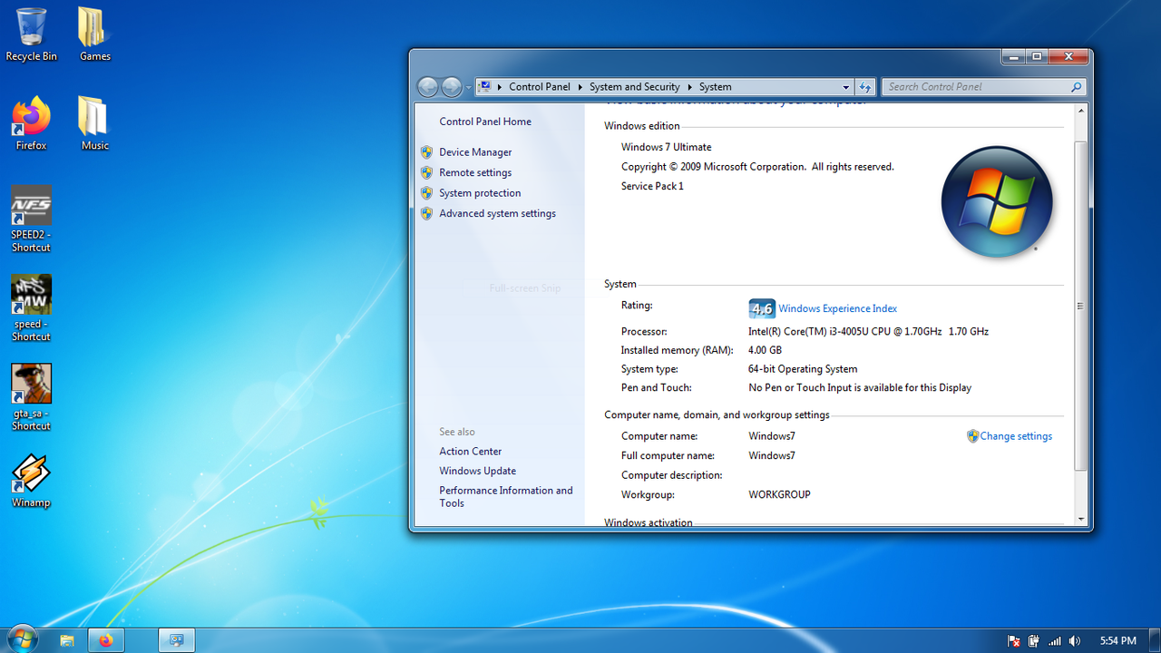
Task: Open Windows Update link
Action: (x=477, y=472)
